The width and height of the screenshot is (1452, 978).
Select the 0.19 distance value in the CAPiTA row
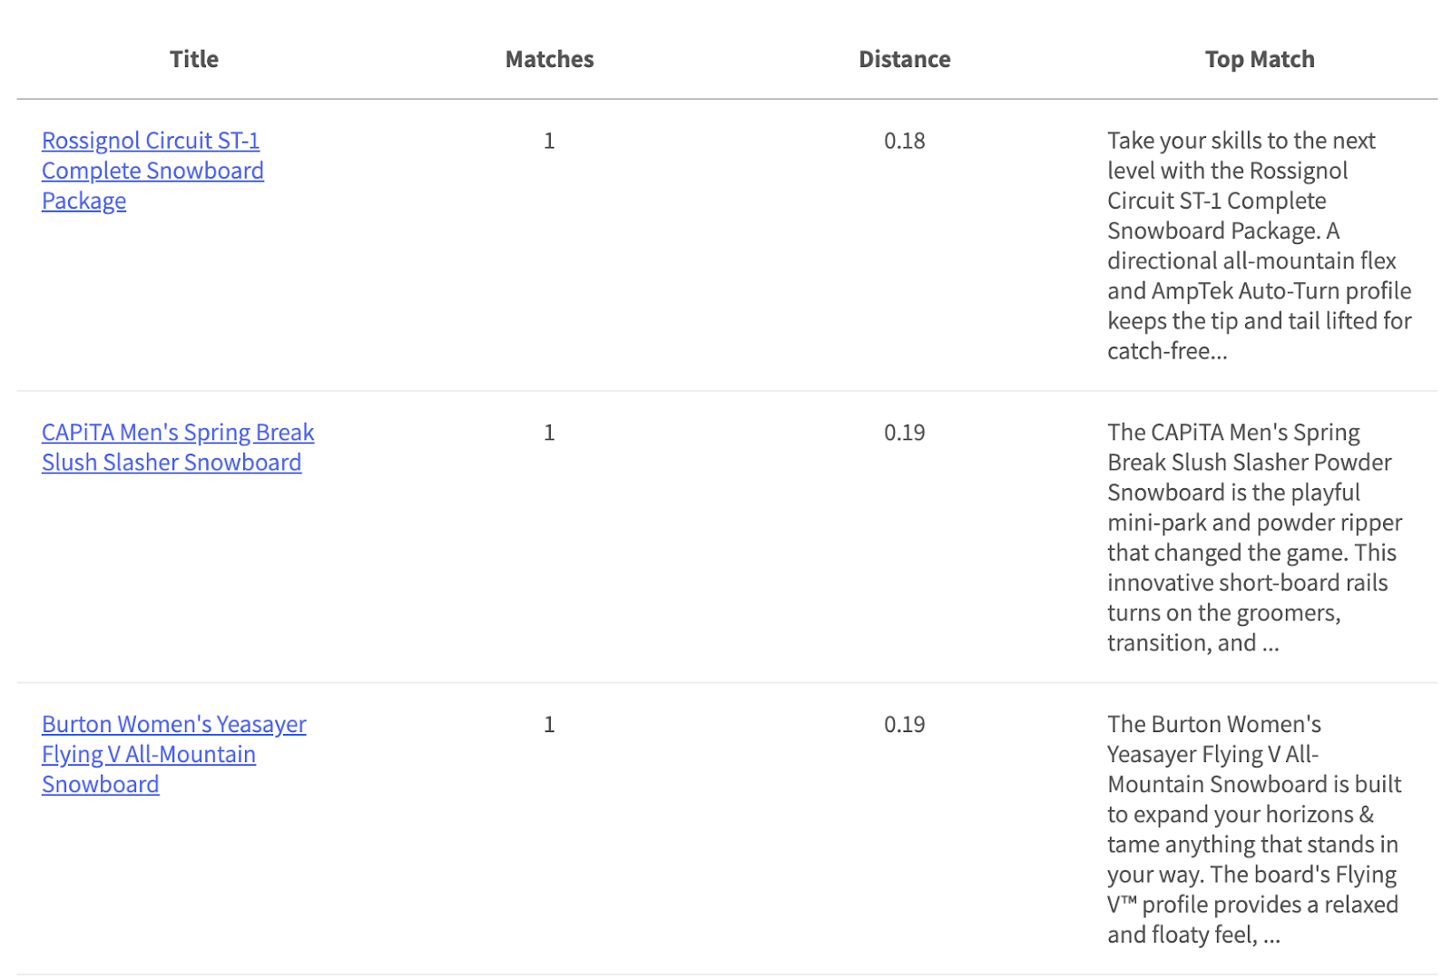(x=904, y=433)
